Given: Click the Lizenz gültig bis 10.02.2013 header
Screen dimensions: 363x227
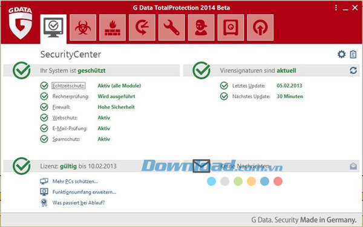Looking at the screenshot, I should [78, 166].
